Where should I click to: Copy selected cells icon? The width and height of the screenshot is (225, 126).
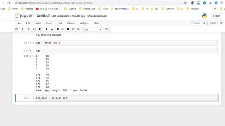coord(34,29)
